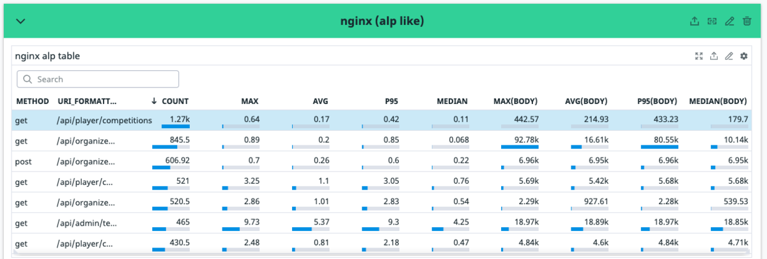Click P95(BODY) value 2.28k
The height and width of the screenshot is (259, 767).
(668, 202)
